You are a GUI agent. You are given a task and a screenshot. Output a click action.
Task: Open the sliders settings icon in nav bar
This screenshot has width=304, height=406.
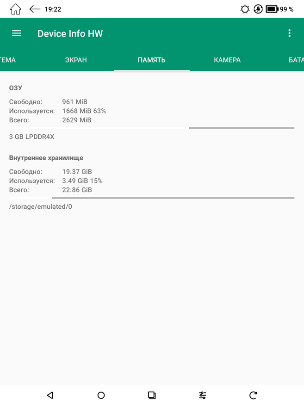click(202, 395)
